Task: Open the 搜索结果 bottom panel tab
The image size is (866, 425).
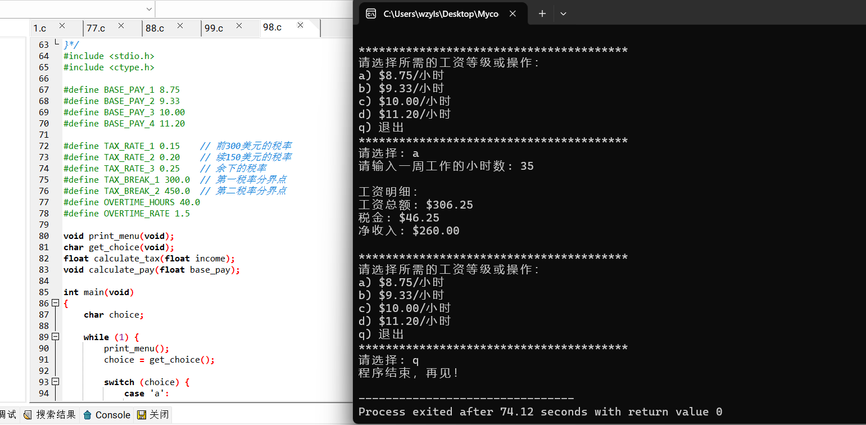Action: [x=50, y=415]
